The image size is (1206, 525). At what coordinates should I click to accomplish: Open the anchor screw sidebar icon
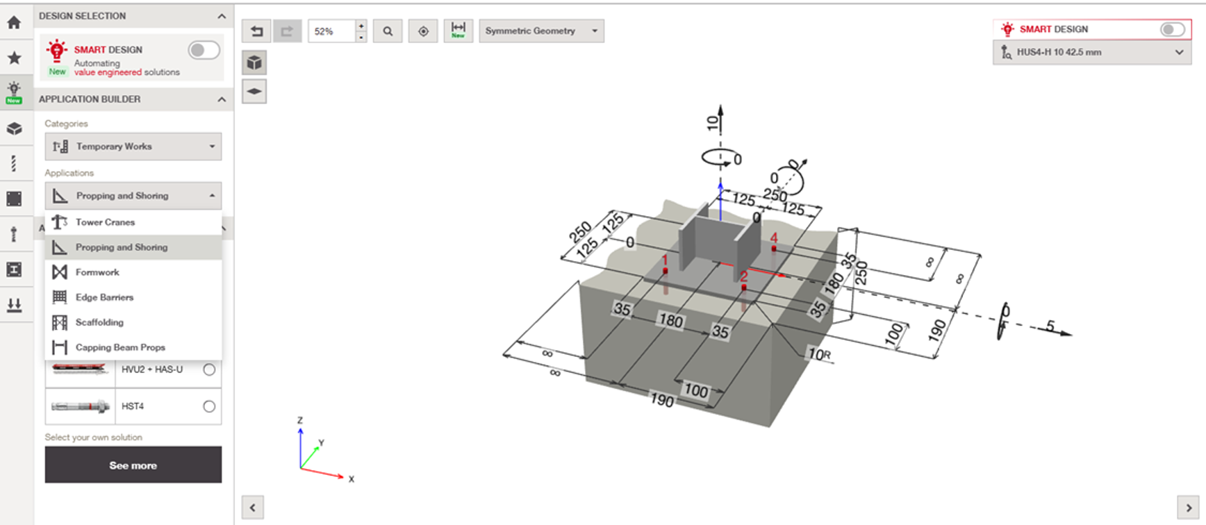(x=14, y=164)
